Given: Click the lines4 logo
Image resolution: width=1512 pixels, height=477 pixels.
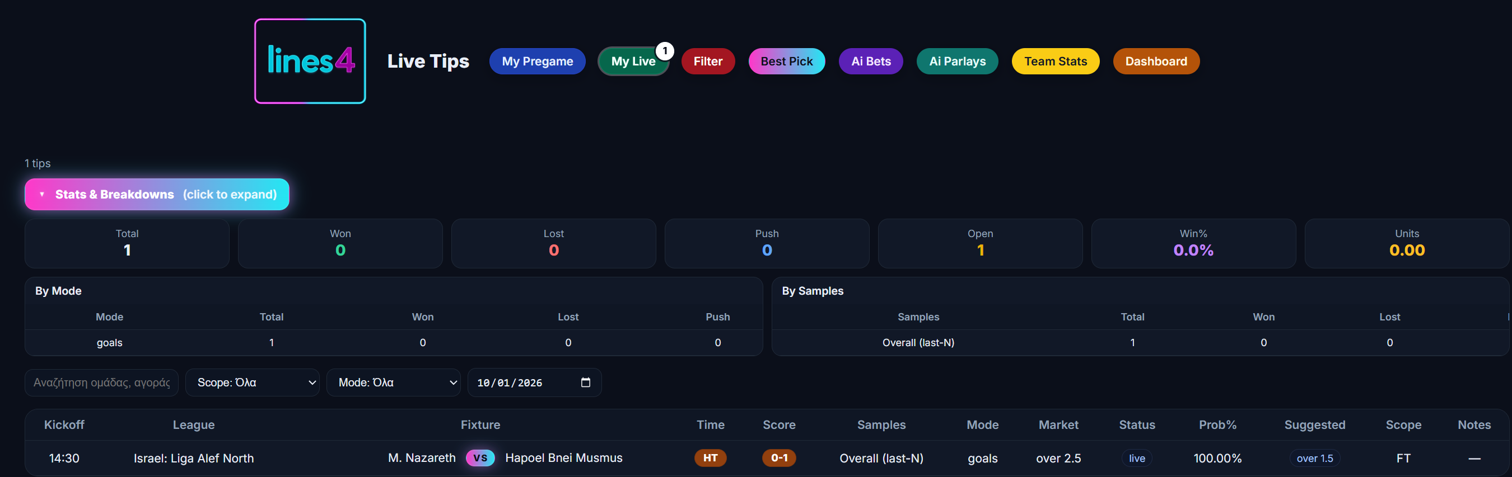Looking at the screenshot, I should pos(310,61).
